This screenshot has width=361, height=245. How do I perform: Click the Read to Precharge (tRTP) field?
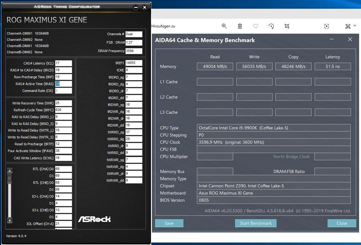[63, 144]
